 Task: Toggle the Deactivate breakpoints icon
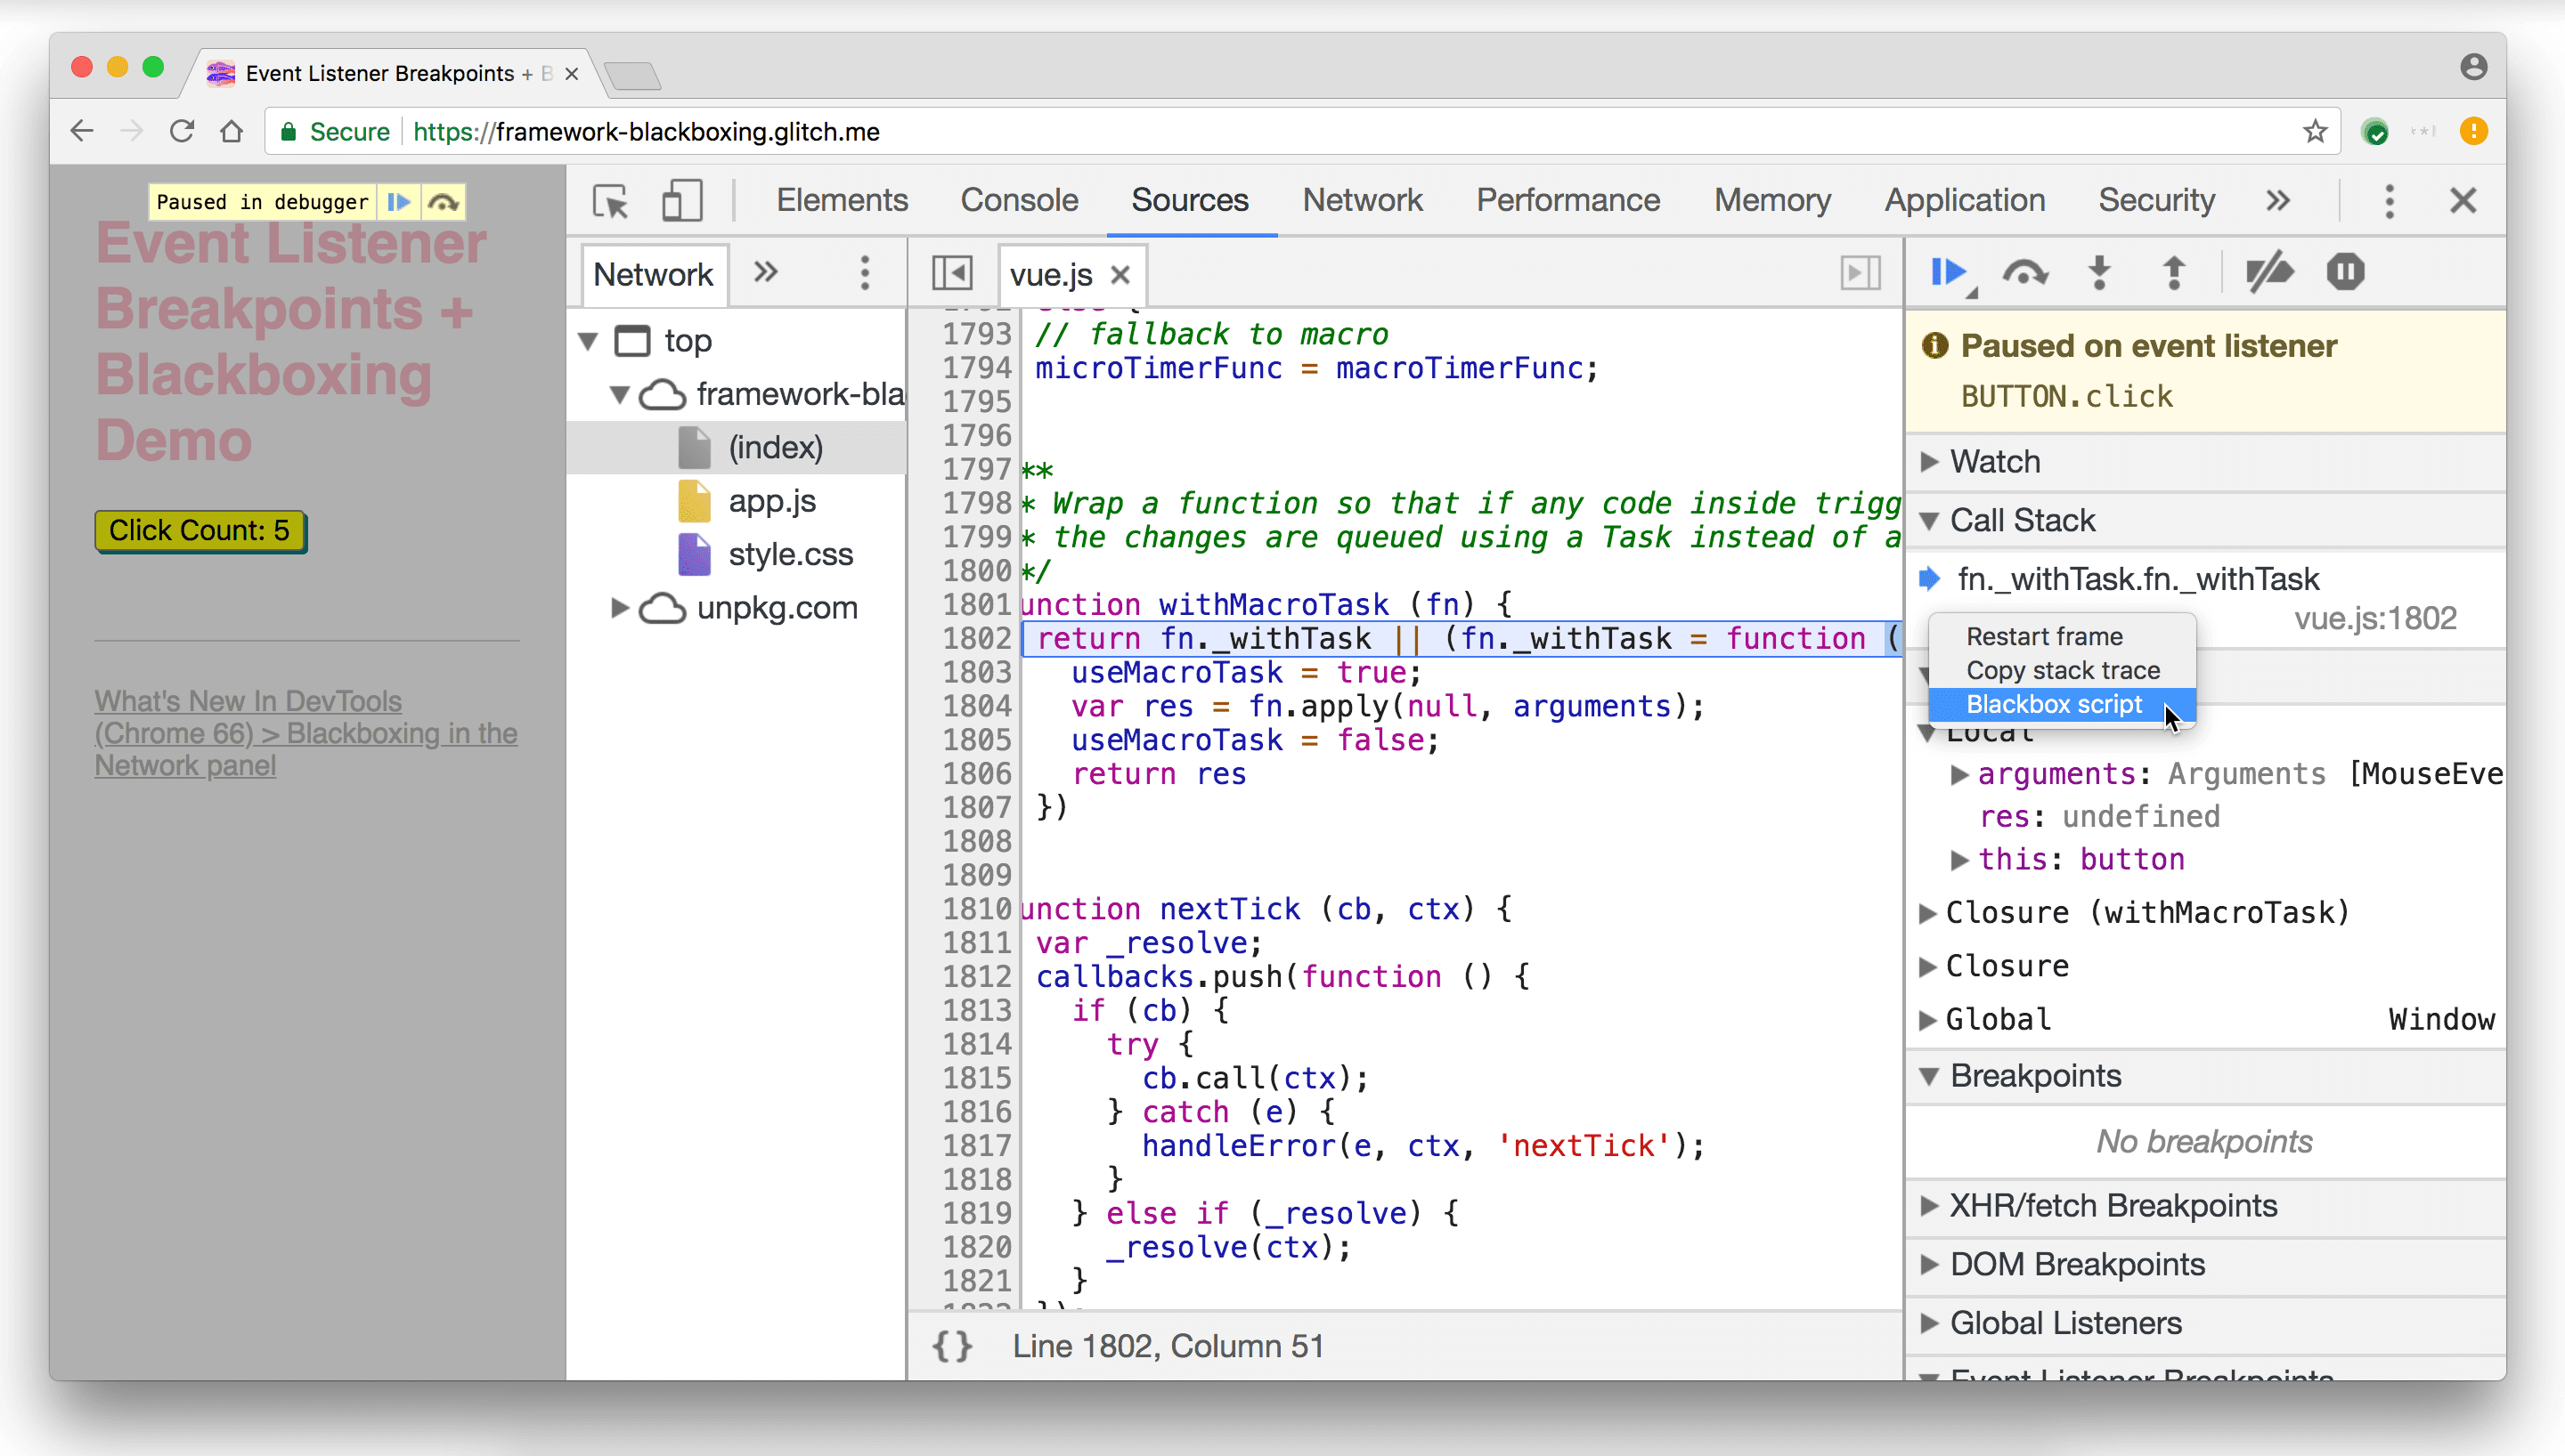pos(2273,273)
